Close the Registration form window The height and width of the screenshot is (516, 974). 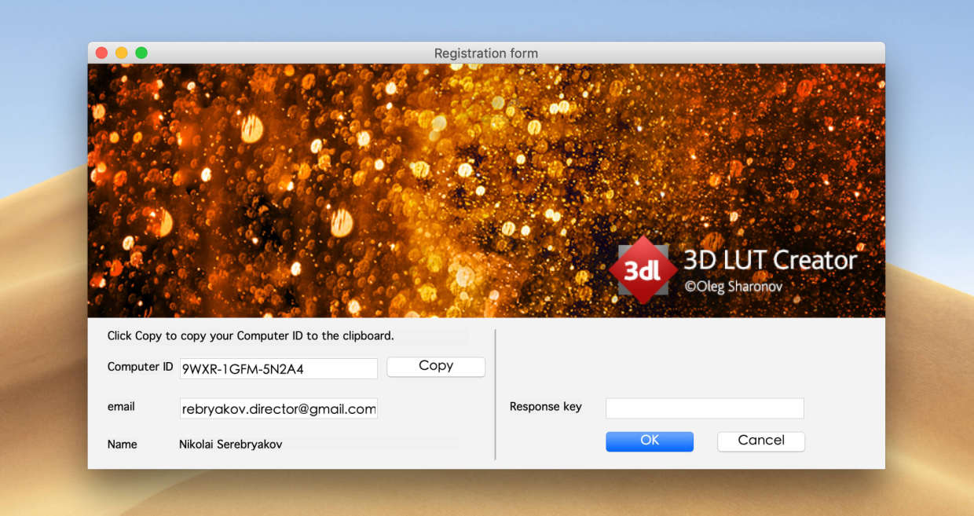coord(101,53)
